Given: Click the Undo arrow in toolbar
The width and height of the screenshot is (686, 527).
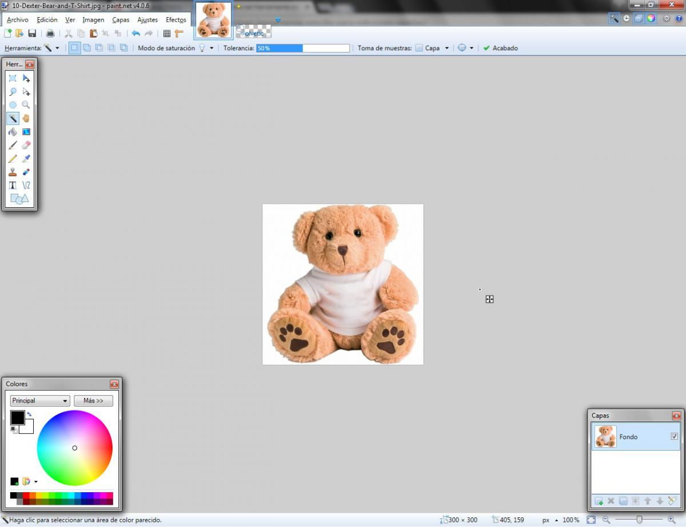Looking at the screenshot, I should 135,34.
